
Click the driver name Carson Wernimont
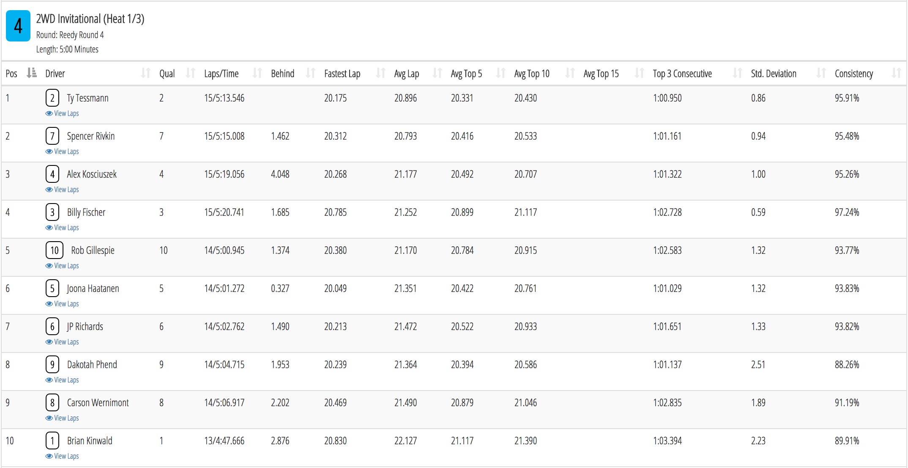tap(98, 403)
